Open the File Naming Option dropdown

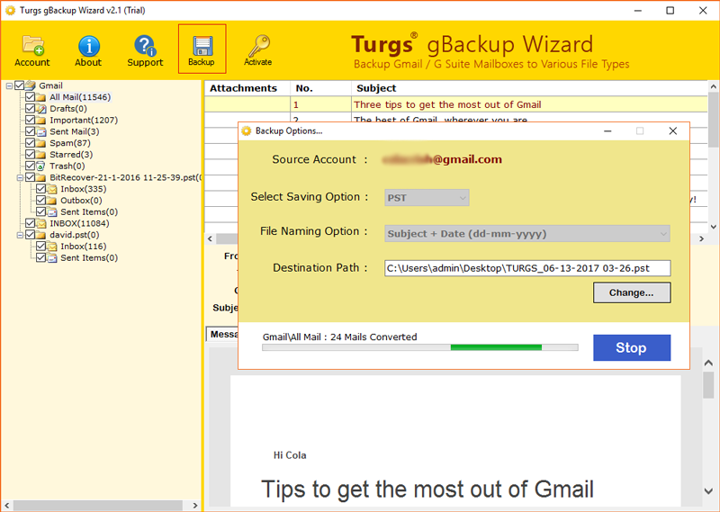[527, 234]
